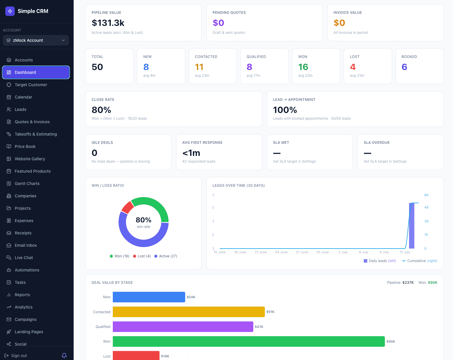Click the Featured Products bag icon
The image size is (453, 360).
9,171
